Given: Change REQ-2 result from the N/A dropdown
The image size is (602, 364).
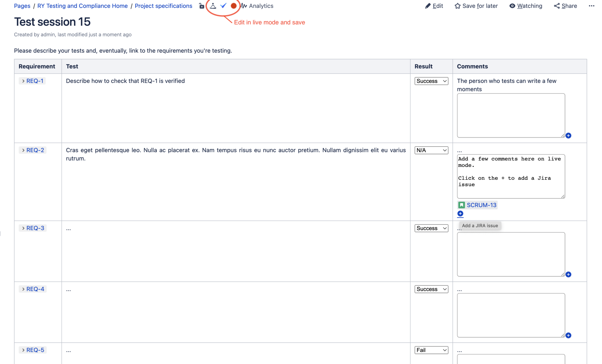Looking at the screenshot, I should coord(431,150).
